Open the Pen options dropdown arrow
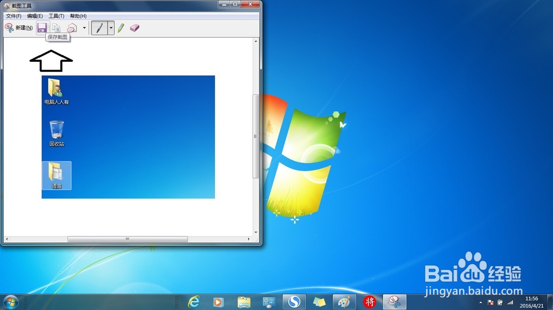This screenshot has width=553, height=310. [111, 28]
